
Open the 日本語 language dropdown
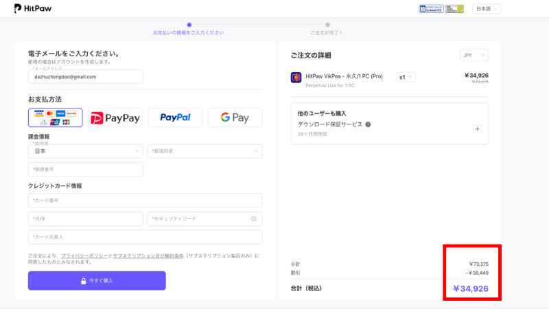click(x=487, y=9)
